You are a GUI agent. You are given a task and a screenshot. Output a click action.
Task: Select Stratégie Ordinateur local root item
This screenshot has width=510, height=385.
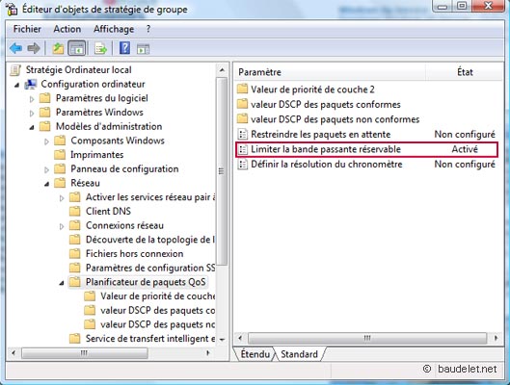pos(78,70)
